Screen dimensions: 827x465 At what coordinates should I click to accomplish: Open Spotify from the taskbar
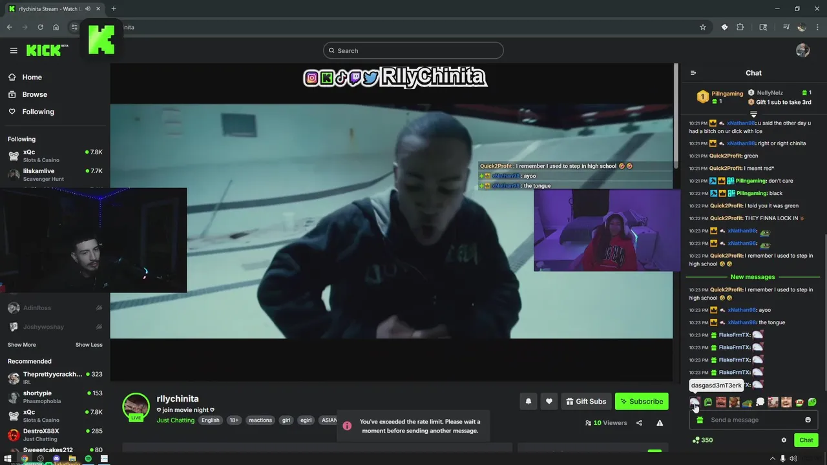pyautogui.click(x=89, y=459)
